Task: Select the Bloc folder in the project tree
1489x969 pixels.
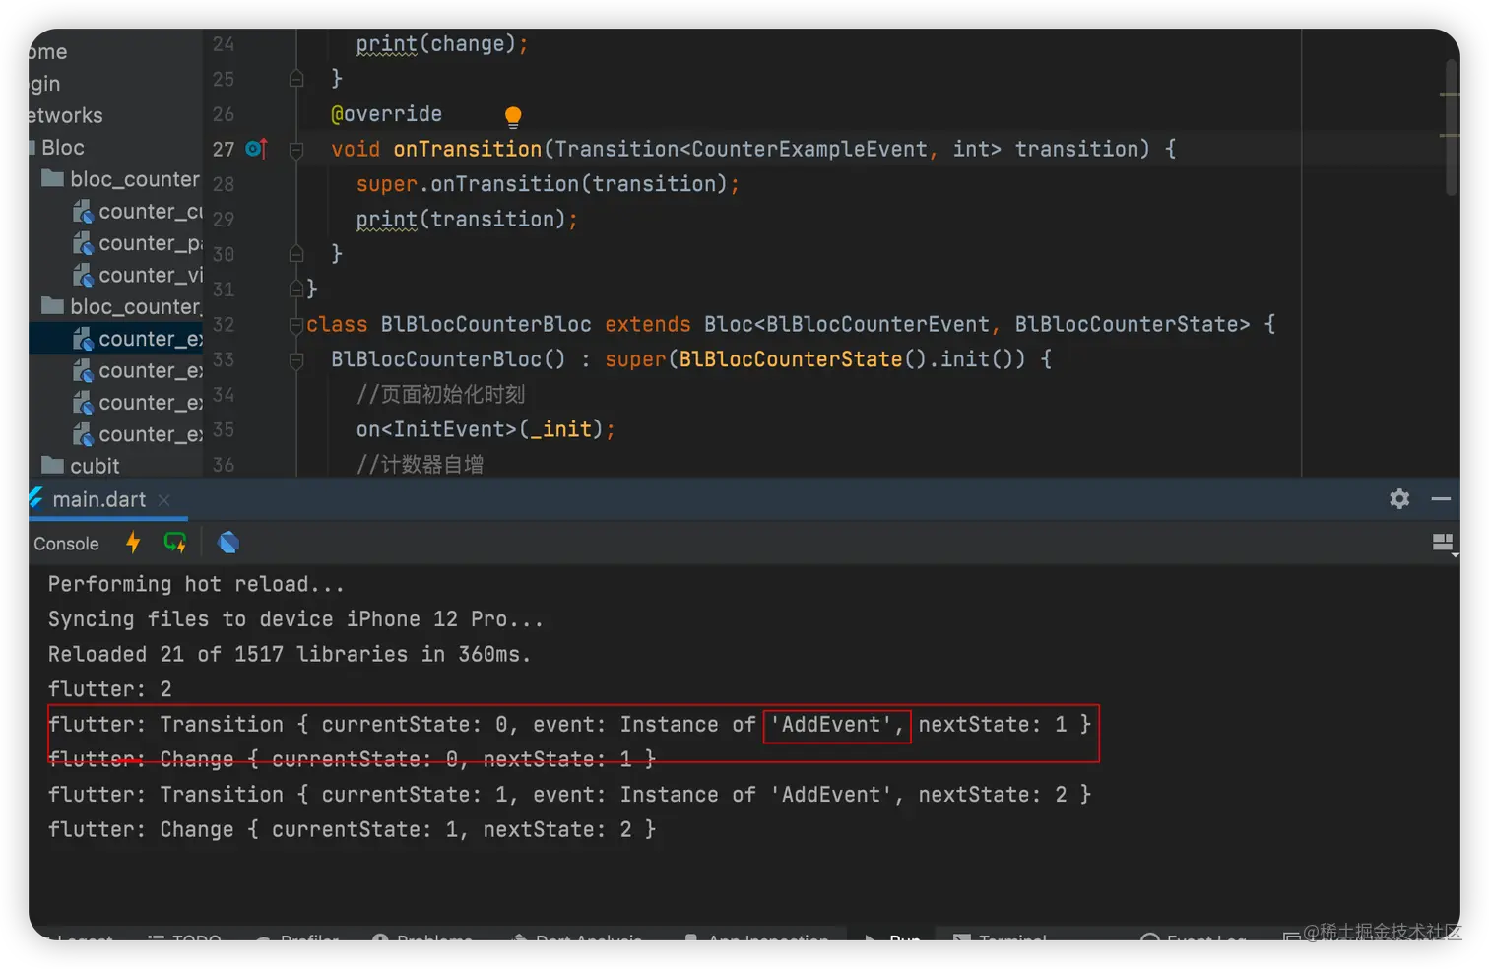Action: click(x=63, y=148)
